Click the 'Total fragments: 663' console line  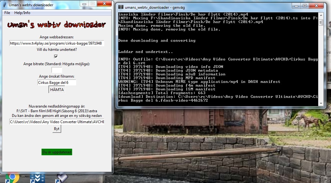click(x=162, y=93)
